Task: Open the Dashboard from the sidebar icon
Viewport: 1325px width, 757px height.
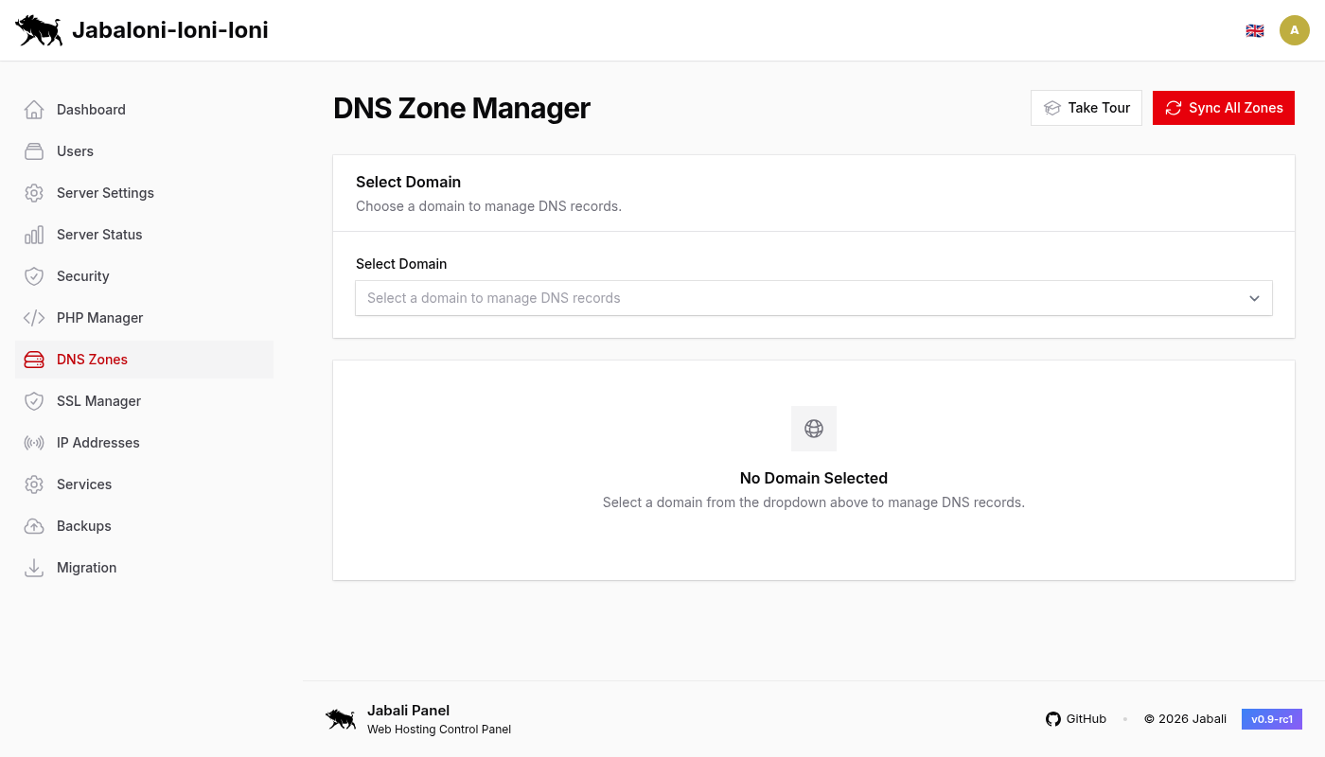Action: (34, 110)
